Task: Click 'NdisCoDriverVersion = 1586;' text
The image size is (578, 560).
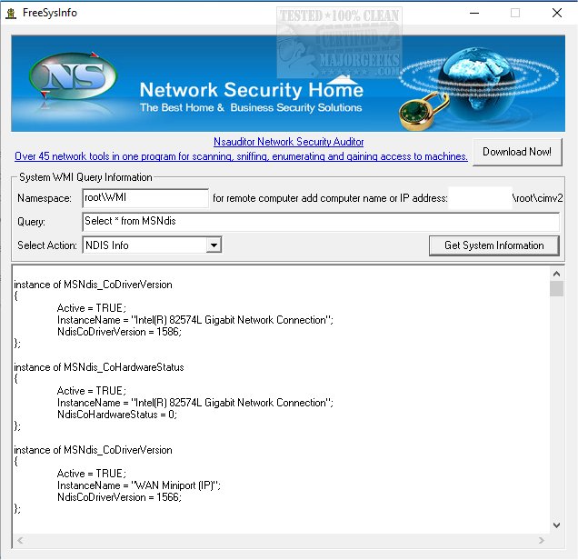Action: pos(119,332)
